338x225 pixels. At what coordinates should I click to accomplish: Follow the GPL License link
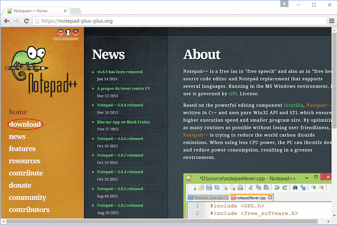(233, 94)
